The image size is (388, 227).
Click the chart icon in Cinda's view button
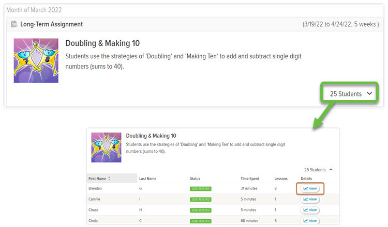pos(306,221)
